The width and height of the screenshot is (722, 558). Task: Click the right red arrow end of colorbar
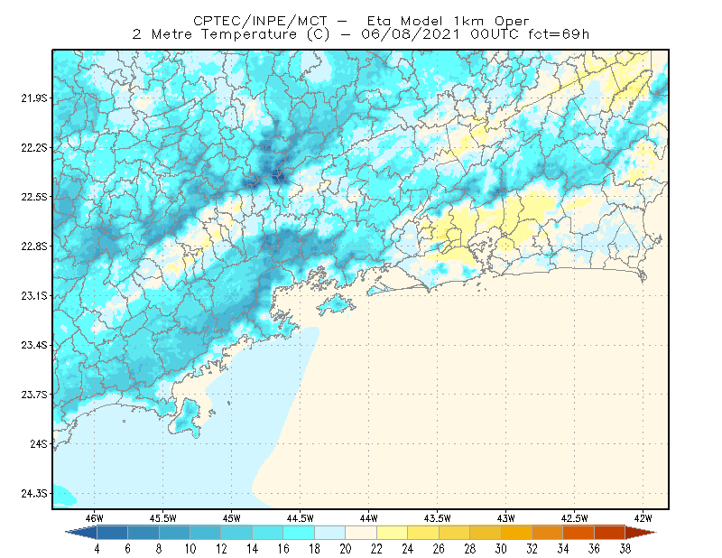641,533
